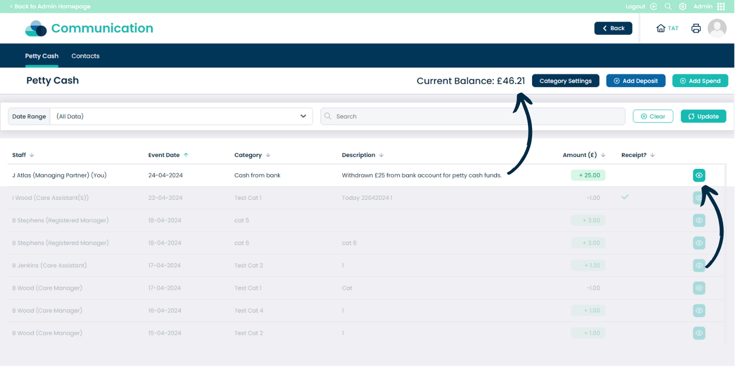Click the receipt checkmark for I Wood row
The image size is (736, 367).
(625, 197)
